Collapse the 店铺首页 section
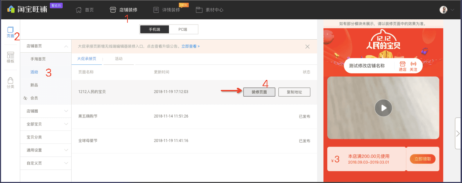462x183 pixels. pos(46,46)
